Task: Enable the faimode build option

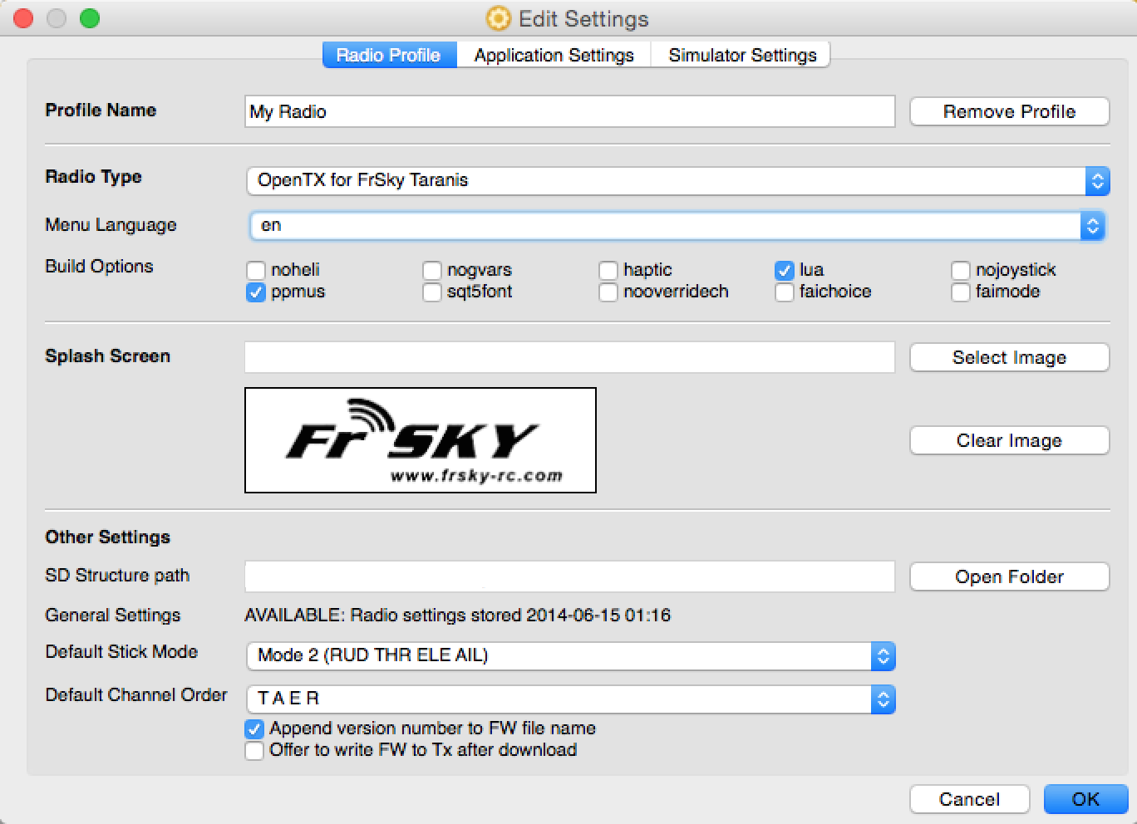Action: 961,292
